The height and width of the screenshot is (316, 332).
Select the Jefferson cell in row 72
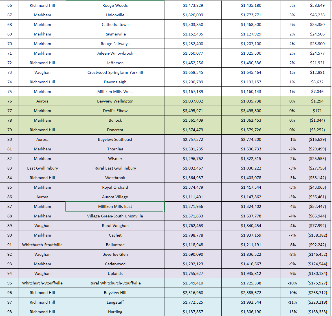point(115,63)
